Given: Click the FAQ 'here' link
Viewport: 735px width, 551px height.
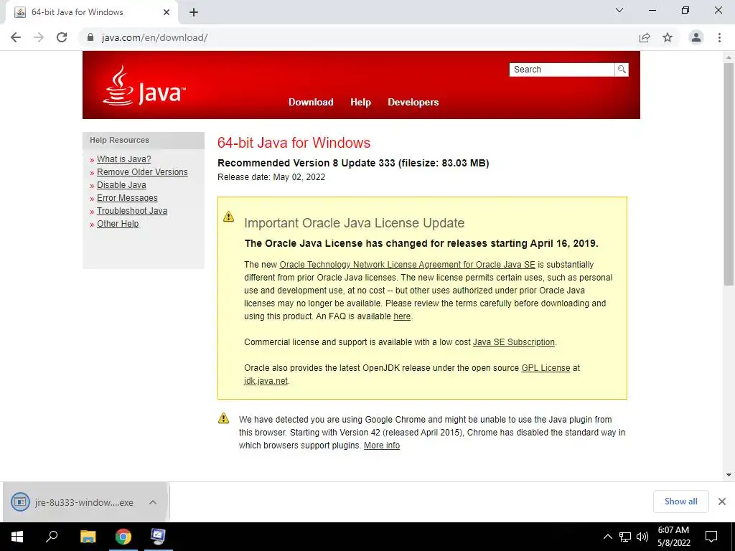Looking at the screenshot, I should pyautogui.click(x=402, y=316).
